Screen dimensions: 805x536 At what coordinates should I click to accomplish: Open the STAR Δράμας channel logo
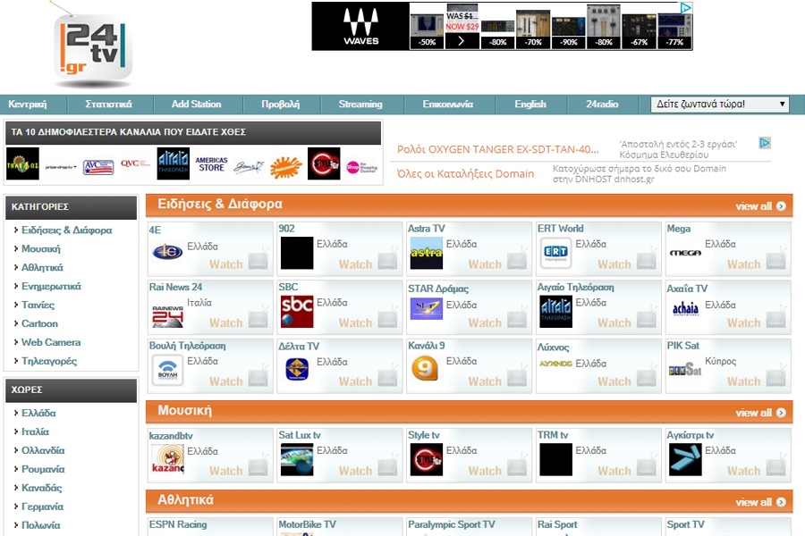[426, 308]
